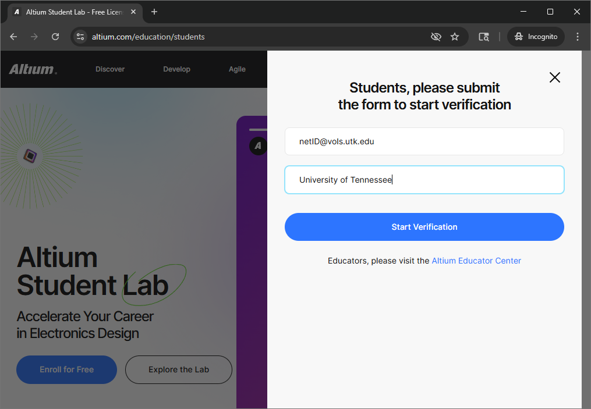
Task: Open the Discover navigation menu
Action: pyautogui.click(x=110, y=69)
